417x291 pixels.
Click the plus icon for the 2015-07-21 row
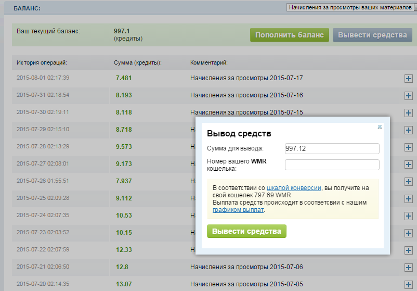coord(409,268)
